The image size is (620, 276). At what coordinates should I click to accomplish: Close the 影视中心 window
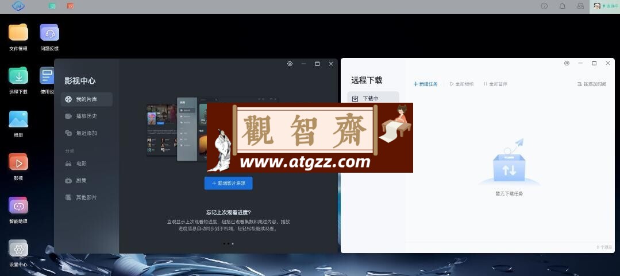[331, 64]
